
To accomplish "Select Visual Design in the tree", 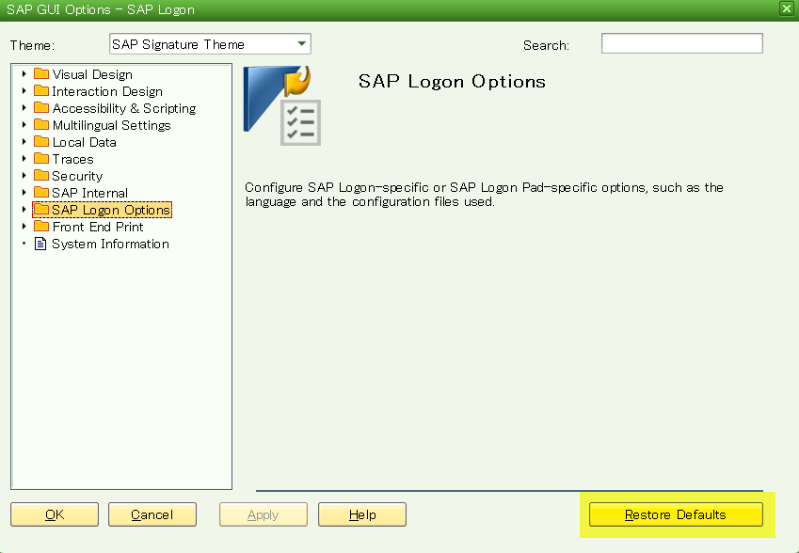I will pos(92,74).
